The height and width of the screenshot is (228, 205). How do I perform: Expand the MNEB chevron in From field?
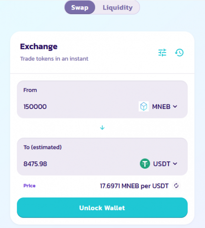click(x=175, y=107)
